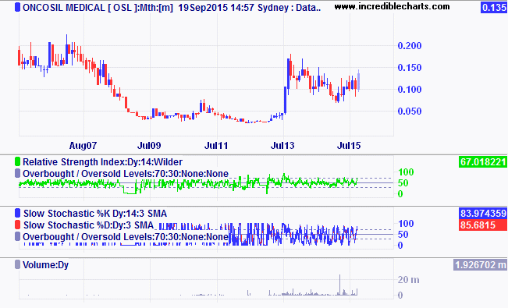Viewport: 508px width, 308px height.
Task: Click the blue Oncosil Medical legend marker
Action: tap(17, 7)
